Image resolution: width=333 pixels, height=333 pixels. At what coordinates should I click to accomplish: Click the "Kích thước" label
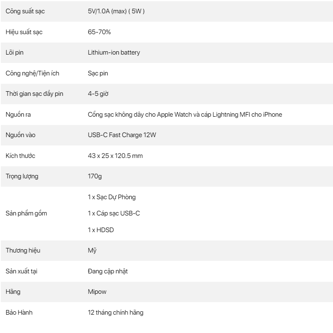tap(20, 156)
